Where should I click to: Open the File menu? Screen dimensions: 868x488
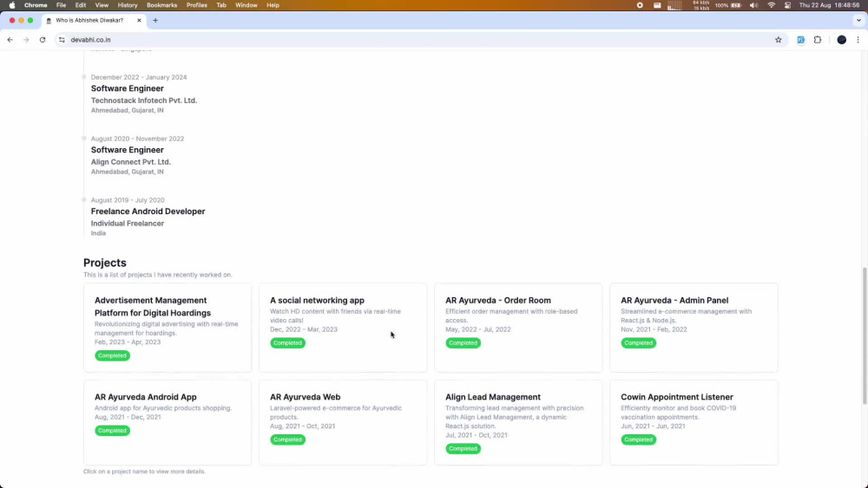pos(61,5)
